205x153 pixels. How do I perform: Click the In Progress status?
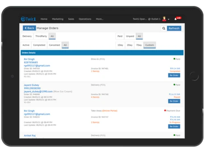pos(175,122)
